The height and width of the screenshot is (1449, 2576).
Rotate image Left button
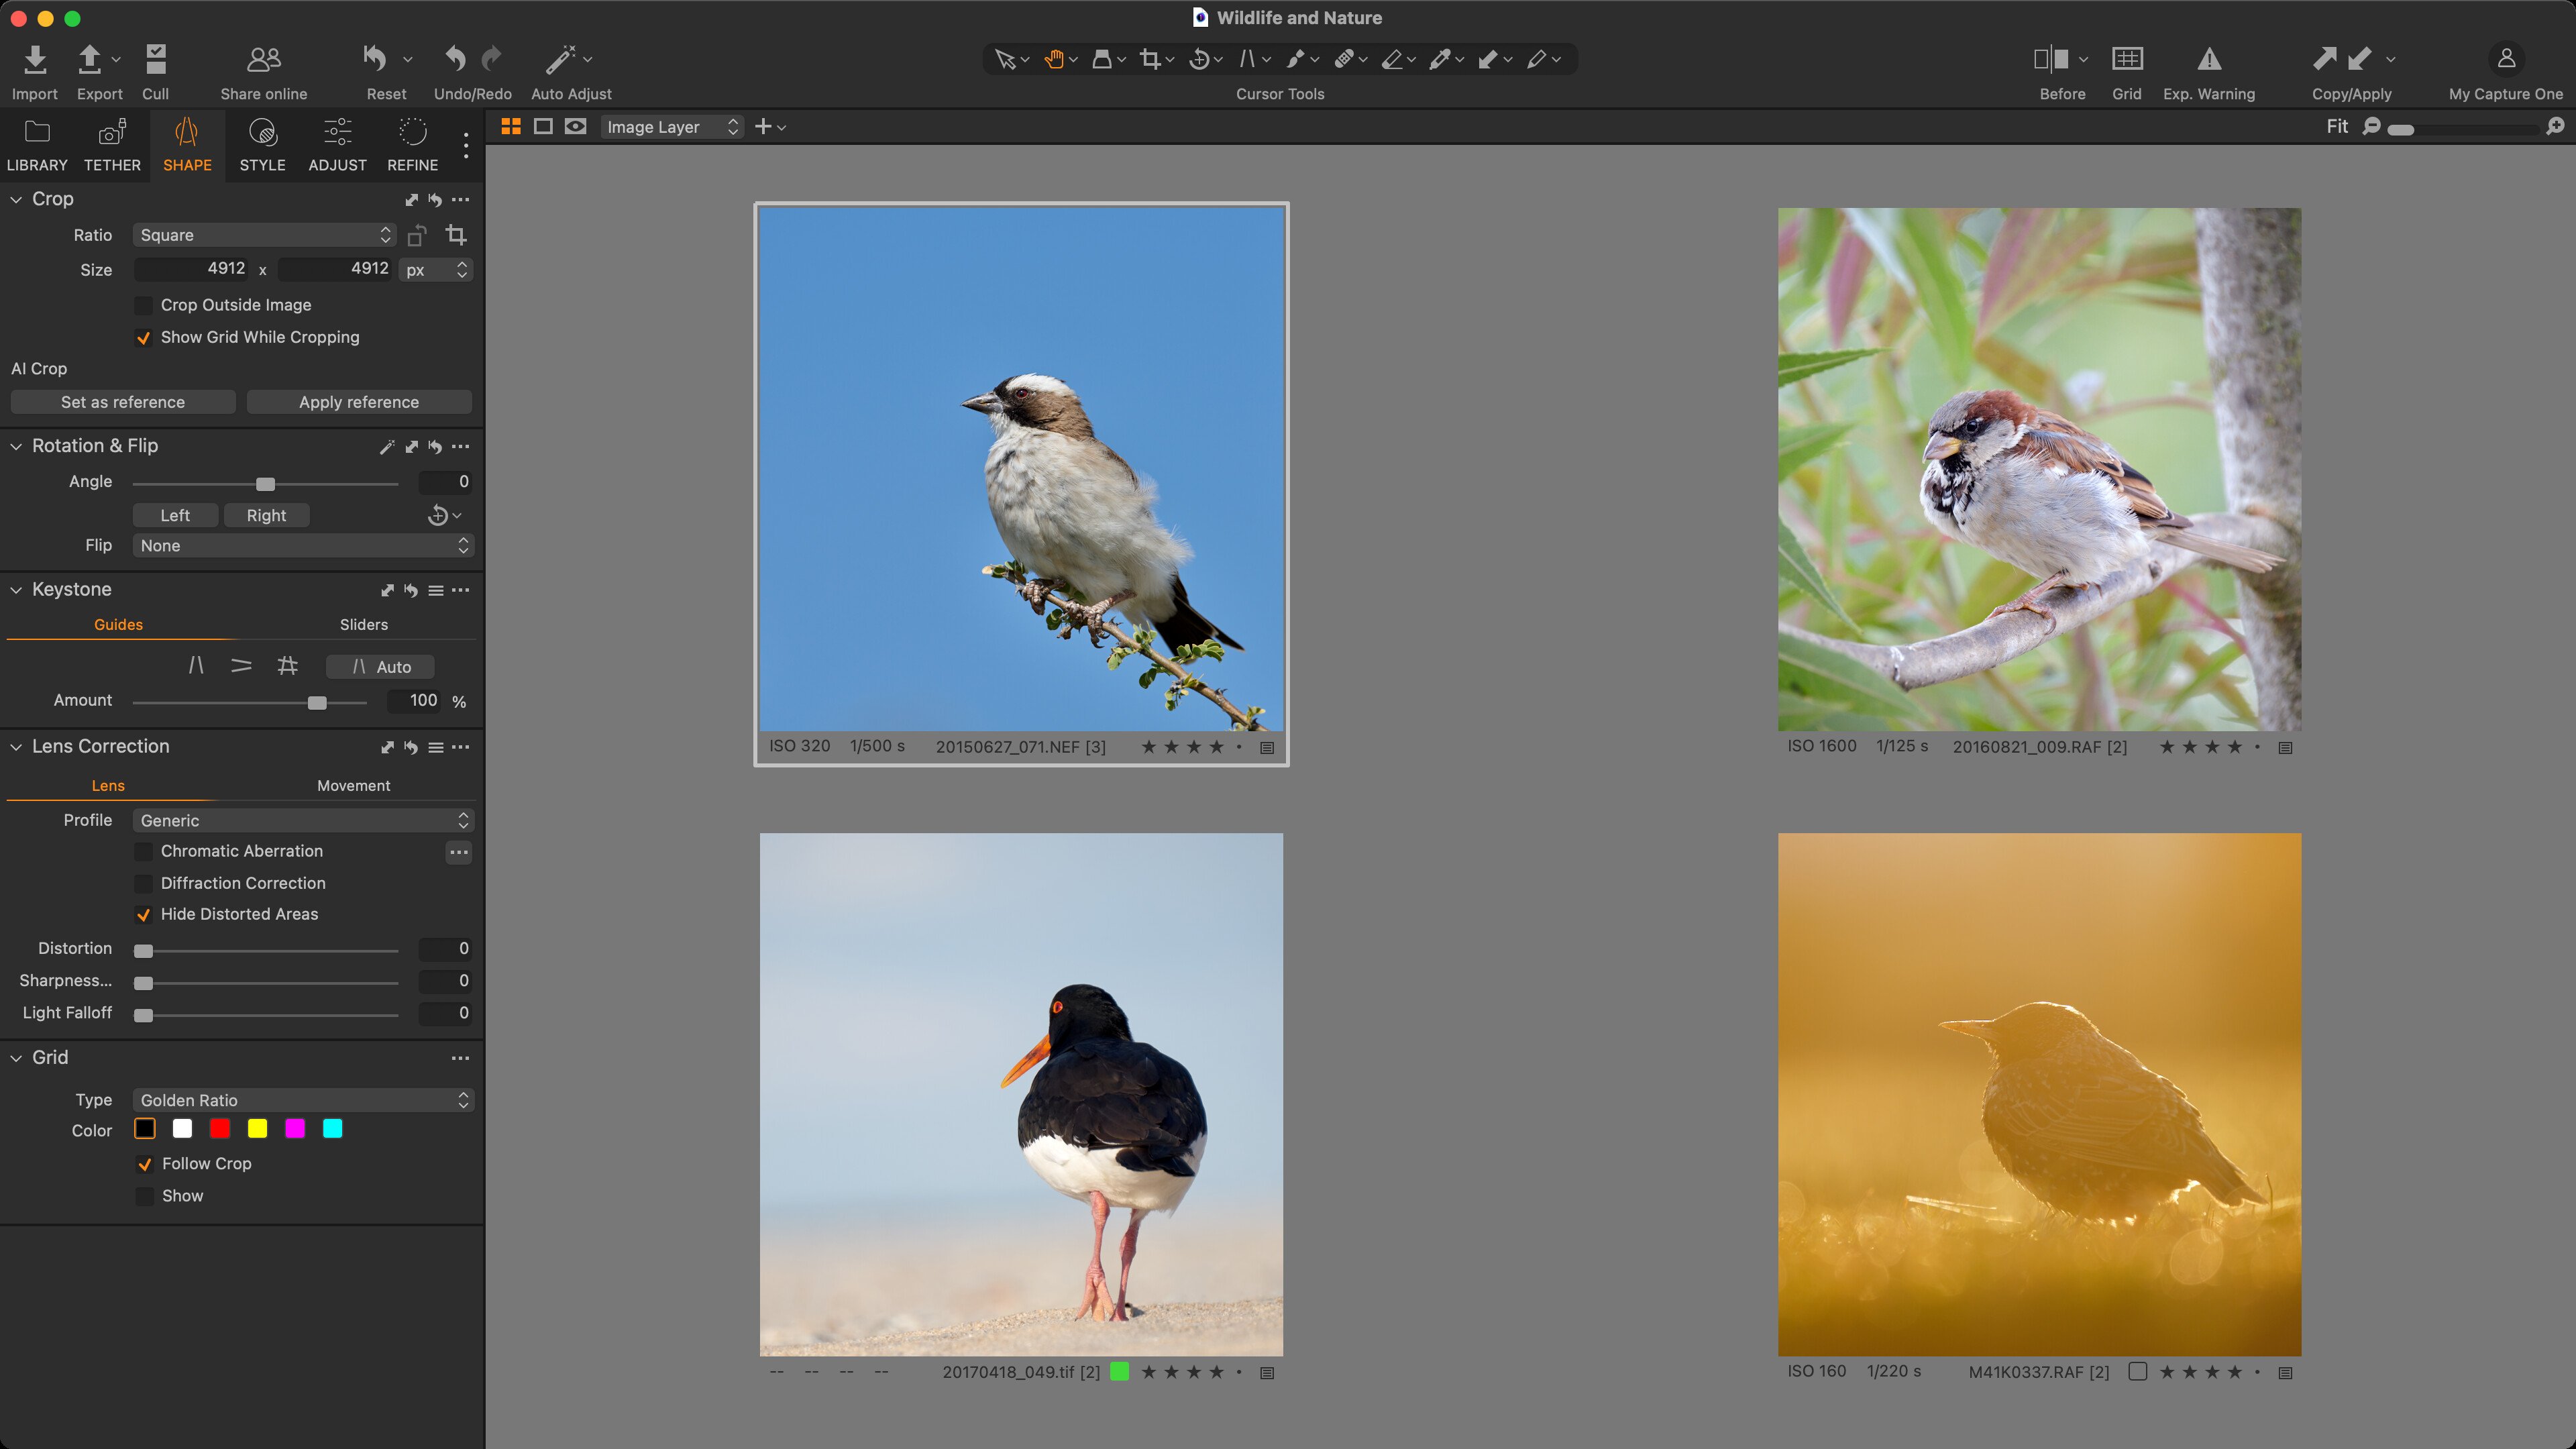175,516
